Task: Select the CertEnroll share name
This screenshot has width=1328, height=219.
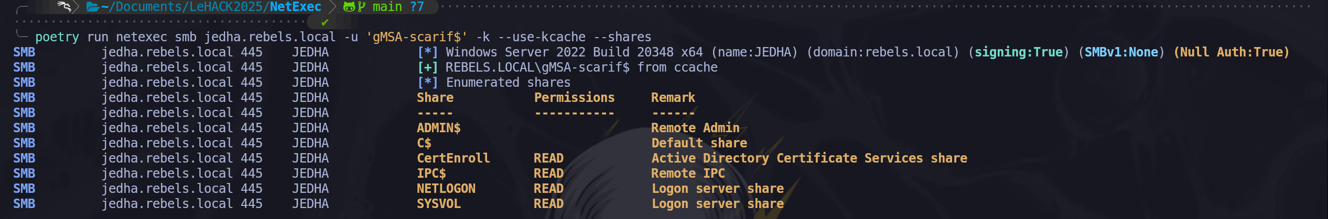Action: coord(453,158)
